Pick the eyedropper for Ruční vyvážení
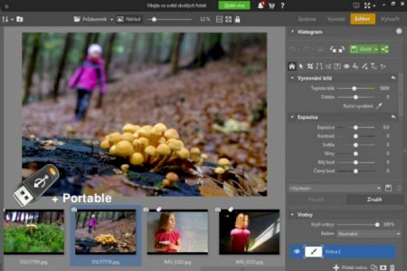This screenshot has height=271, width=407. 378,106
